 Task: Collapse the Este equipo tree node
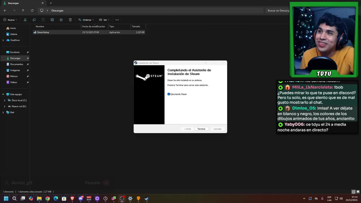pos(3,94)
